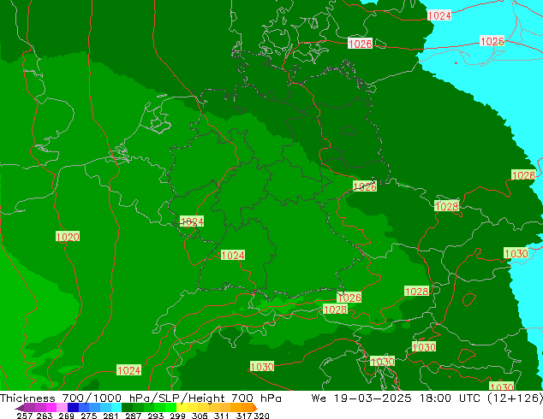Select the forecast offset '(12+126)'
Viewport: 543px width, 419px height.
[515, 398]
